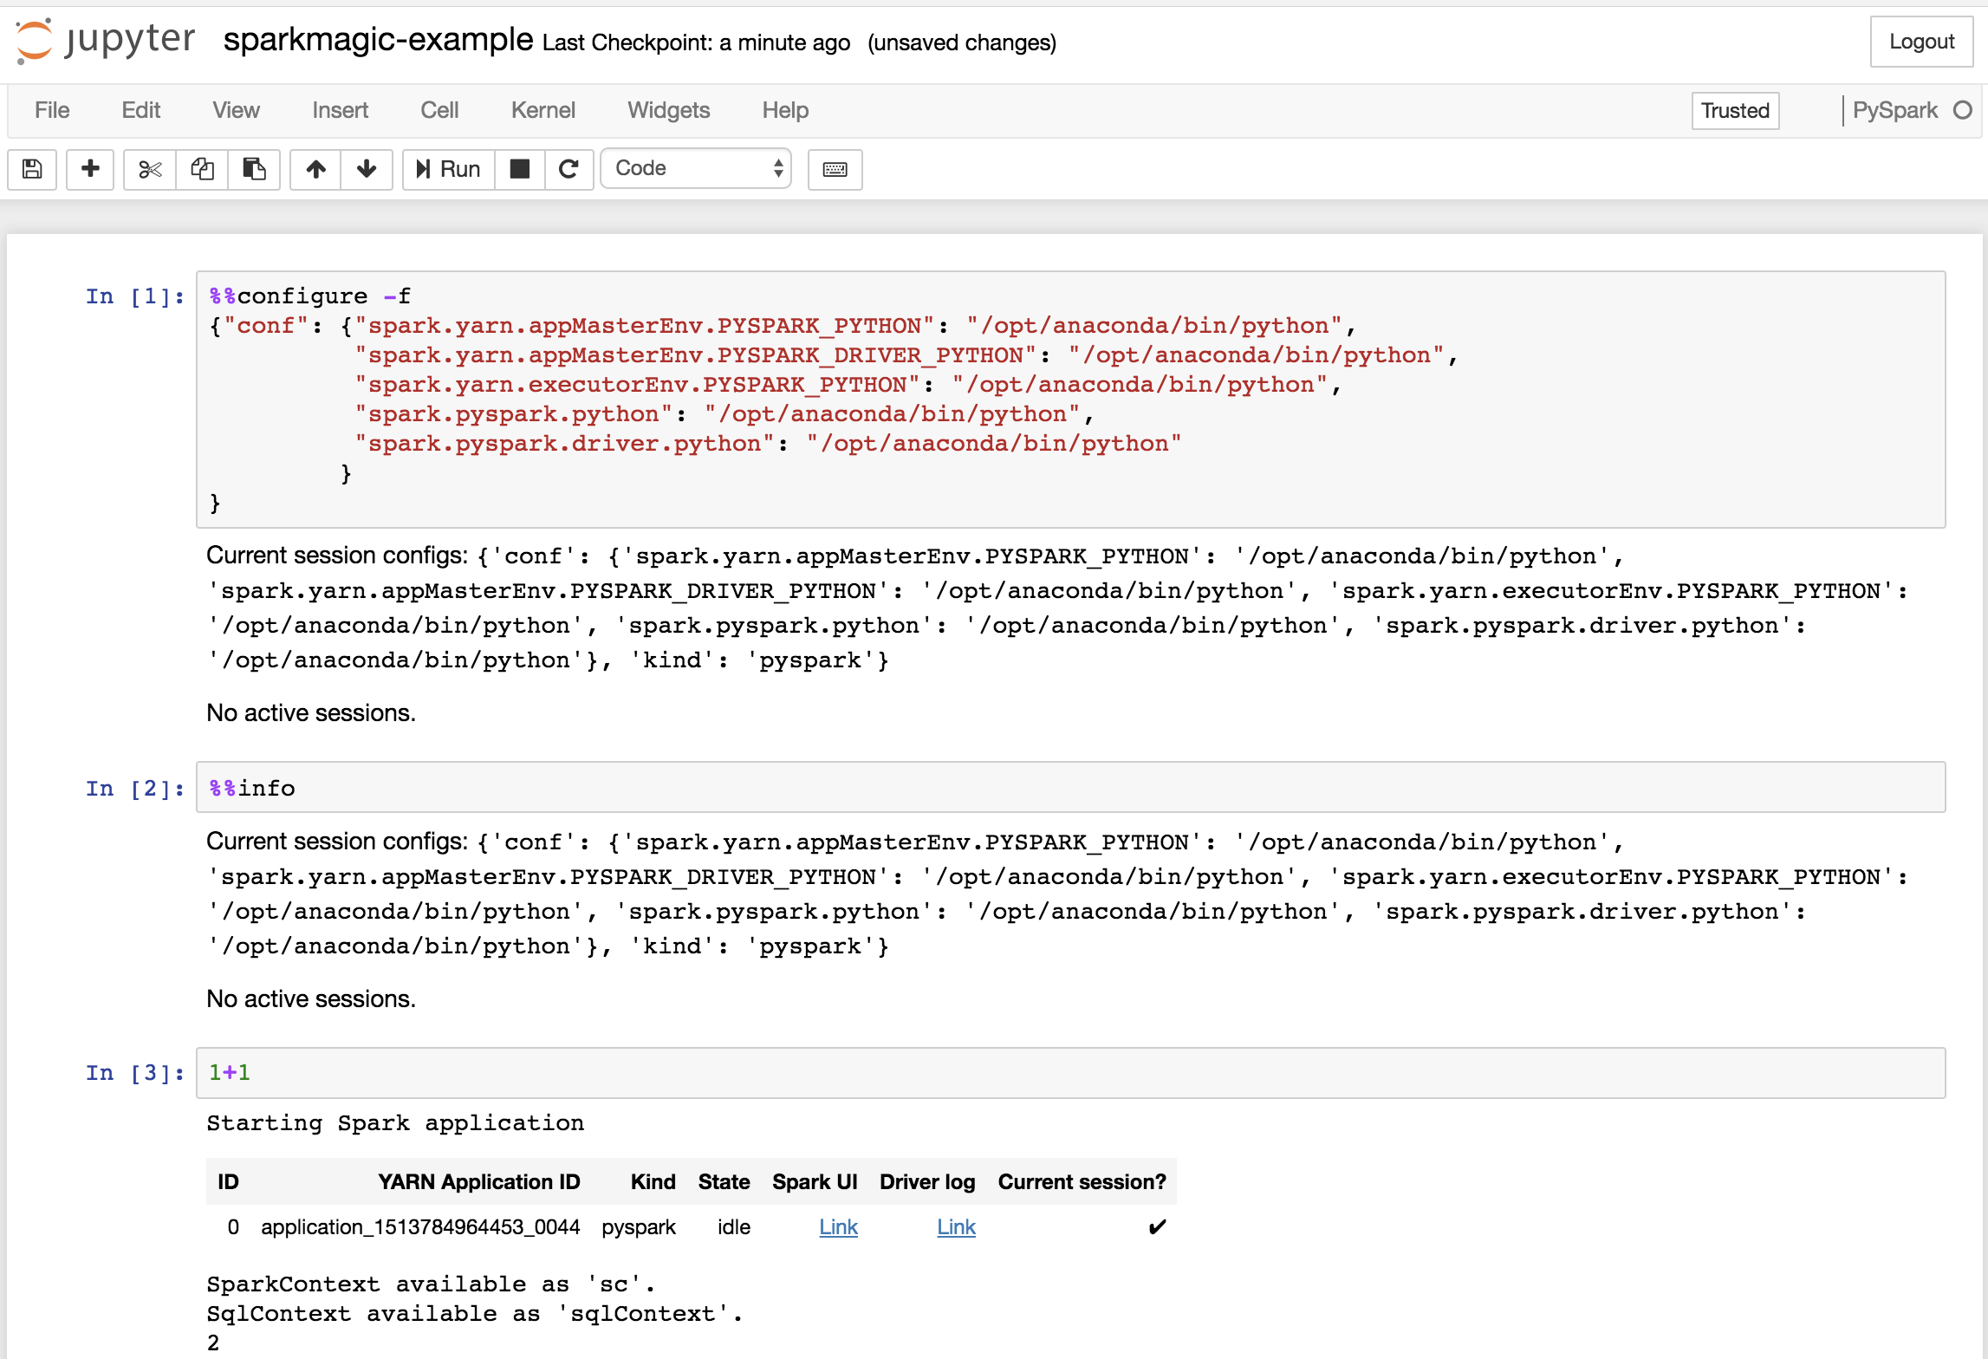Click the save and checkpoint icon
Screen dimensions: 1988x1359
tap(32, 169)
